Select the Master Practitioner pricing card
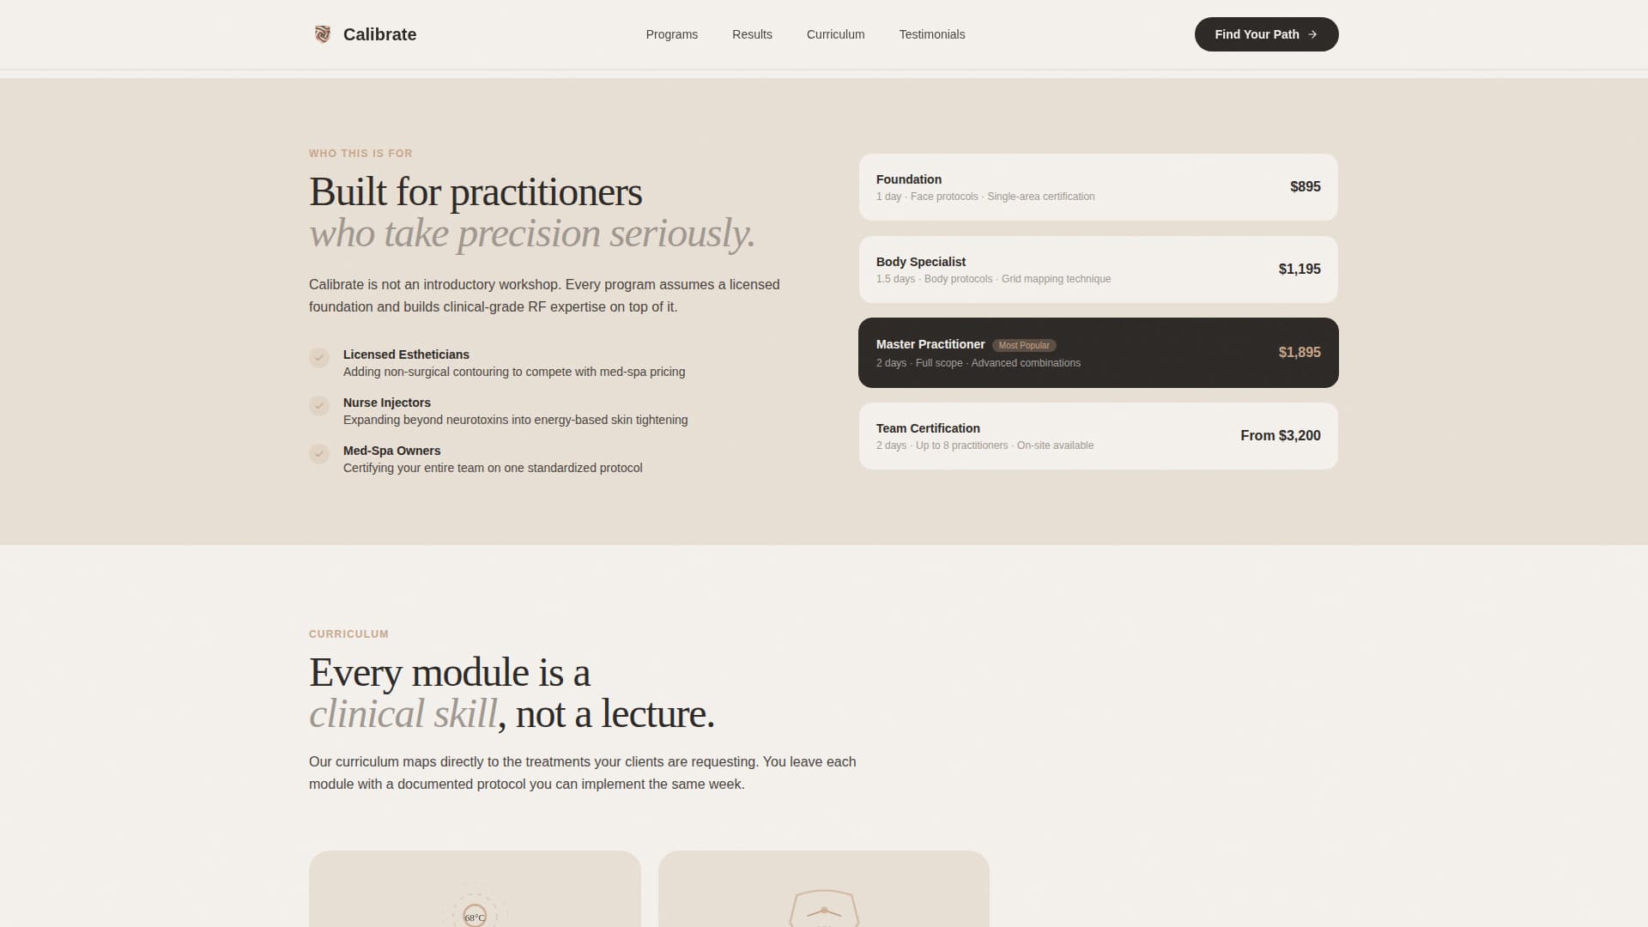The image size is (1648, 927). click(1099, 353)
